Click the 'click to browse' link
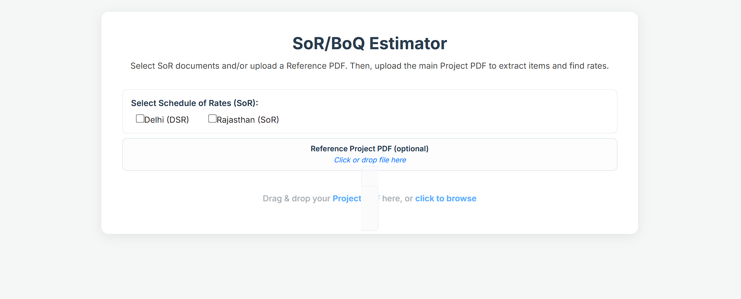741x299 pixels. [446, 199]
